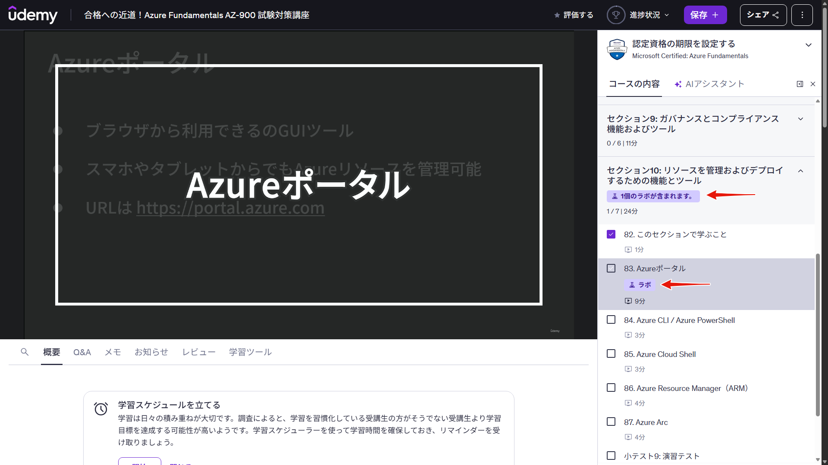Click the sidebar scroll-down arrow

818,460
